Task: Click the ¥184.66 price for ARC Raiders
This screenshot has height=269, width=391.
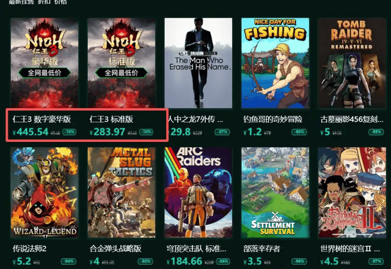Action: coord(185,261)
